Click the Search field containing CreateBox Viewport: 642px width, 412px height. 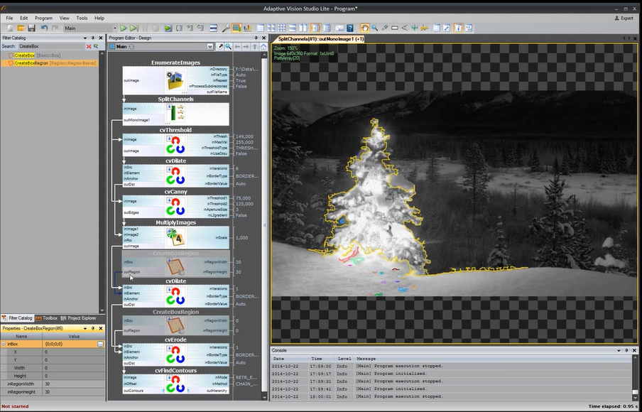point(51,46)
